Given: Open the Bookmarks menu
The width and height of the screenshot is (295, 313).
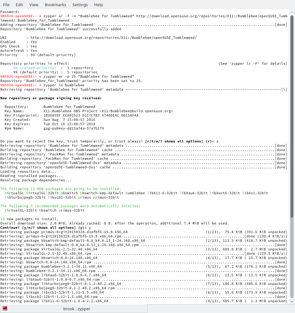Looking at the screenshot, I should tap(55, 5).
